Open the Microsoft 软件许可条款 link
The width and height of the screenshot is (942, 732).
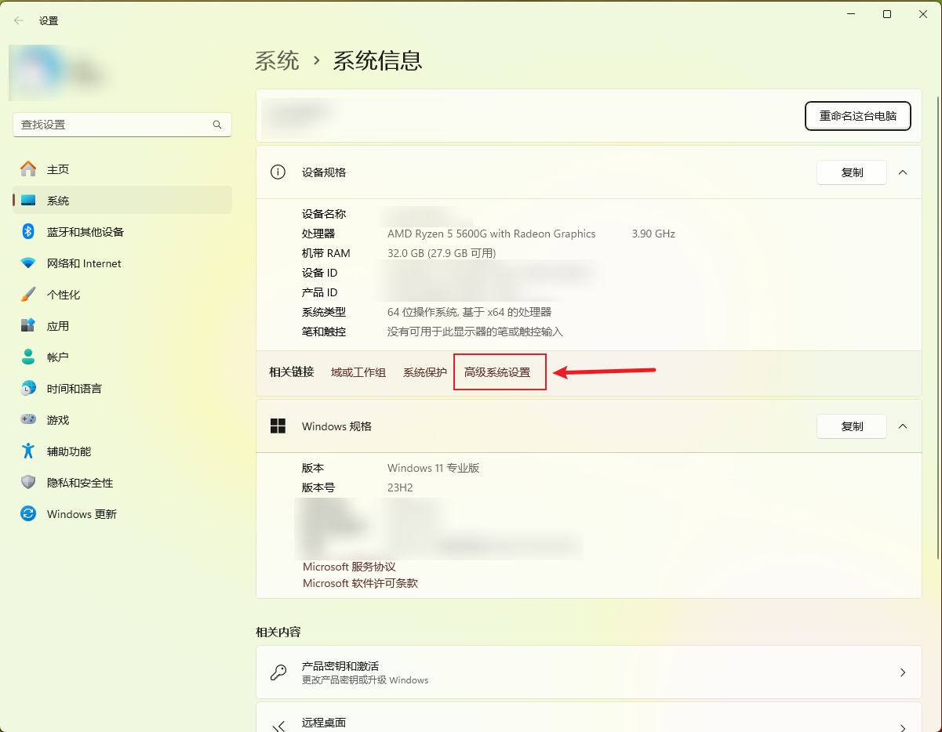point(360,583)
